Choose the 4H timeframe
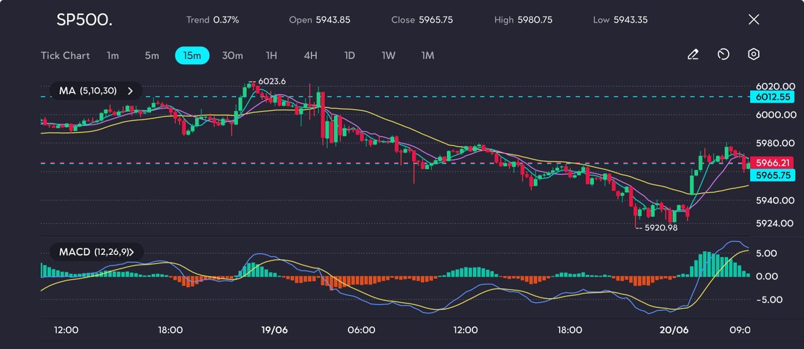This screenshot has width=804, height=349. 310,55
